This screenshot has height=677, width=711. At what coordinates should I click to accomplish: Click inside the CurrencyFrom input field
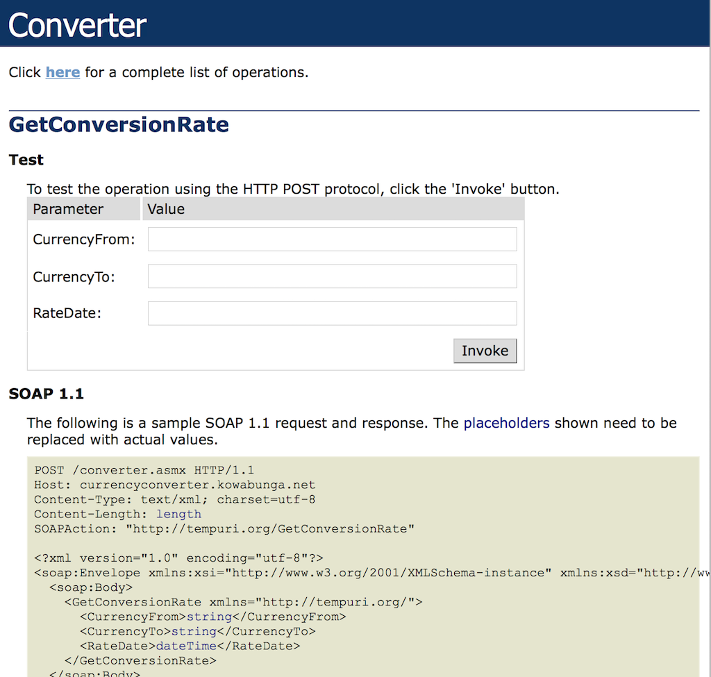[x=332, y=239]
